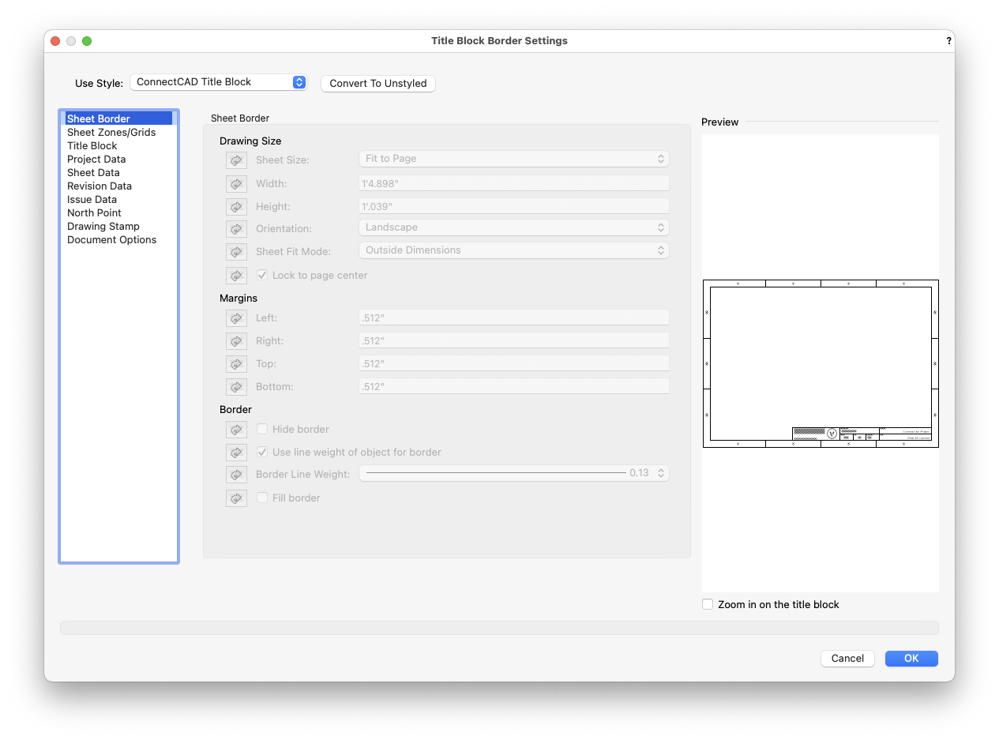Select Revision Data in the settings list

pyautogui.click(x=100, y=186)
